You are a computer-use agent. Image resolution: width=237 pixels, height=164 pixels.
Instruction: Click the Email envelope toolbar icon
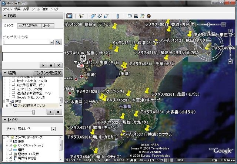130,16
